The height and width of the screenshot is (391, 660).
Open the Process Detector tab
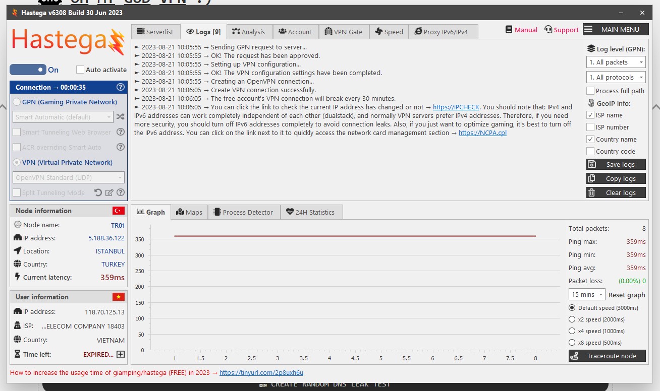(243, 212)
